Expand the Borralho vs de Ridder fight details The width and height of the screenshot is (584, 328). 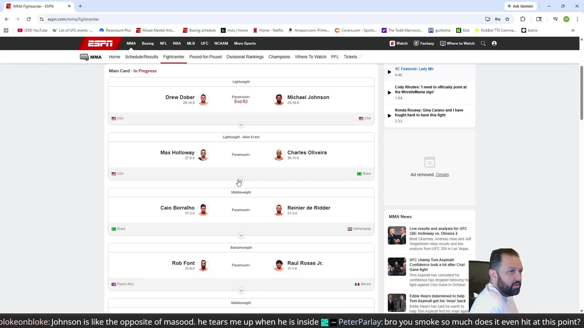click(241, 235)
